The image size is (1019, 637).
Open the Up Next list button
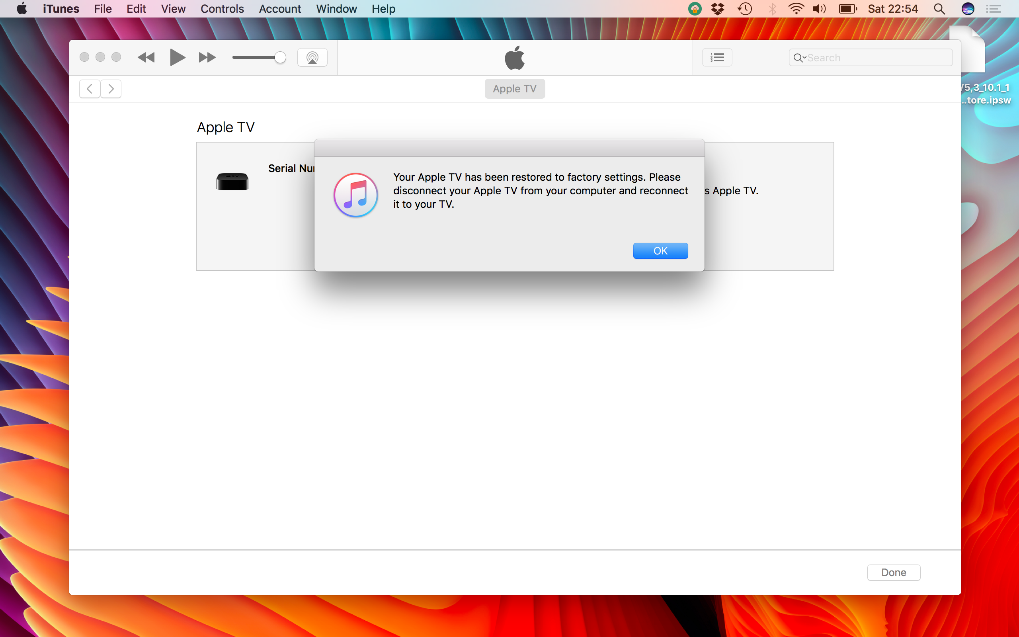(717, 57)
